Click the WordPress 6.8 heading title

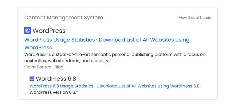point(56,79)
